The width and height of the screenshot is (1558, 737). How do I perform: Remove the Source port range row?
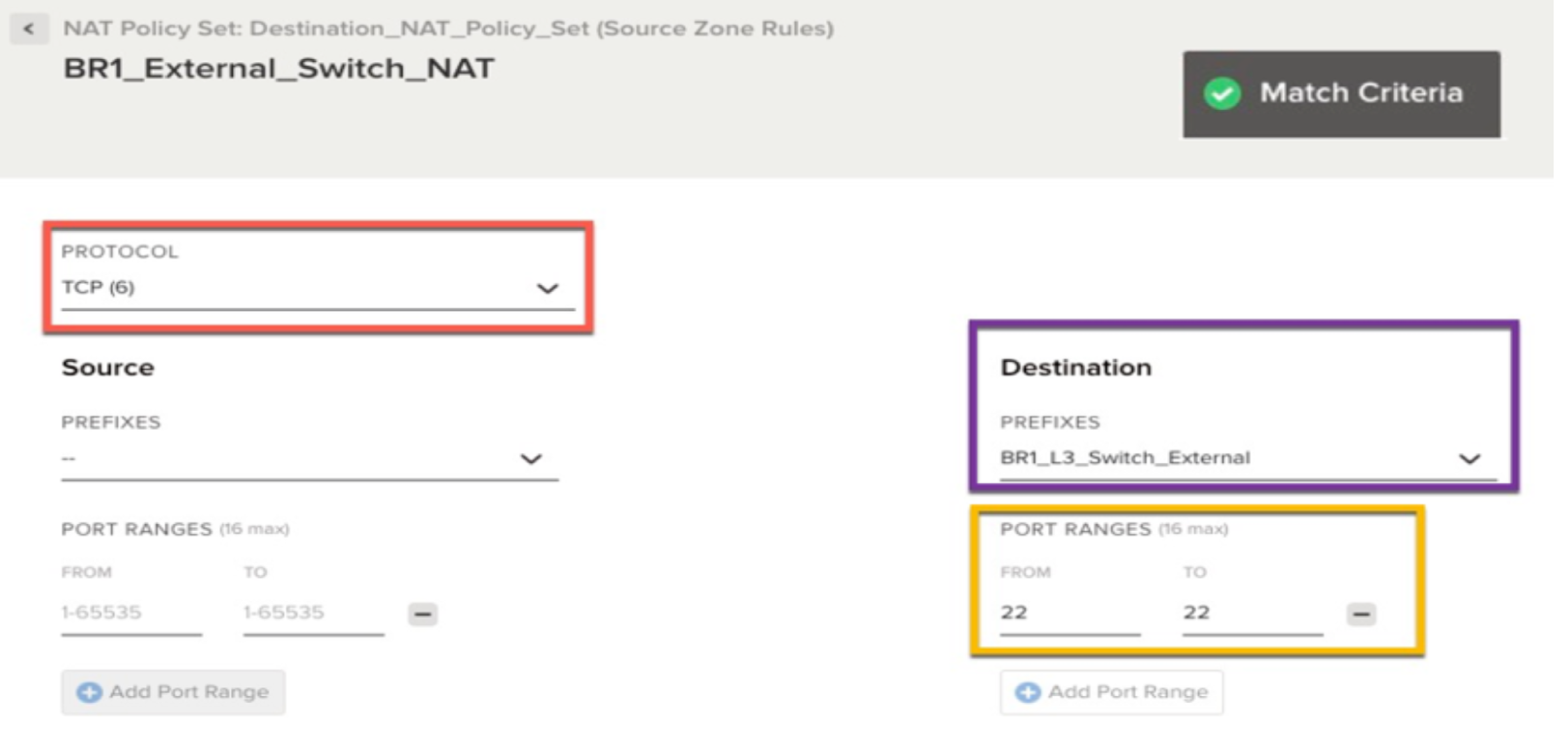pos(422,613)
